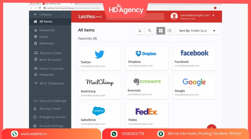The image size is (251, 139).
Task: Click the LastPass extension icon in toolbar
Action: click(x=215, y=8)
